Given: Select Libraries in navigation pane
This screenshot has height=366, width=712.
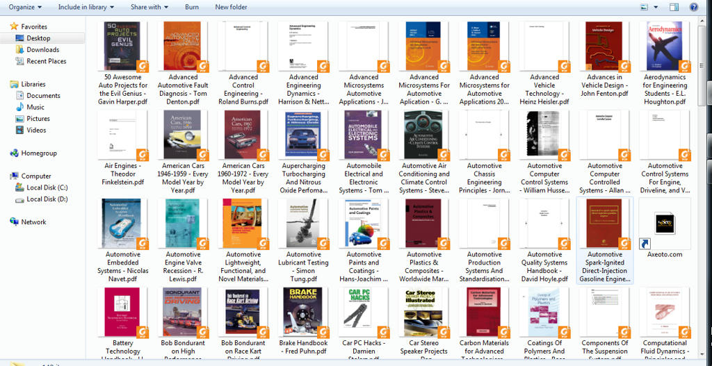Looking at the screenshot, I should tap(28, 84).
